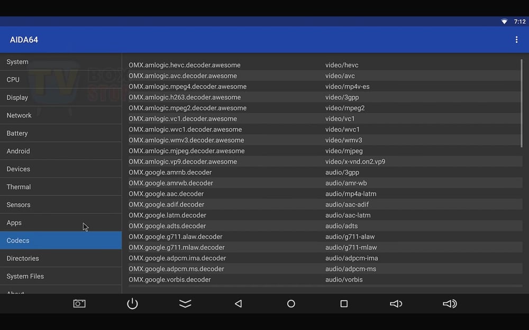
Task: Raise volume using the loud speaker icon
Action: click(x=449, y=304)
